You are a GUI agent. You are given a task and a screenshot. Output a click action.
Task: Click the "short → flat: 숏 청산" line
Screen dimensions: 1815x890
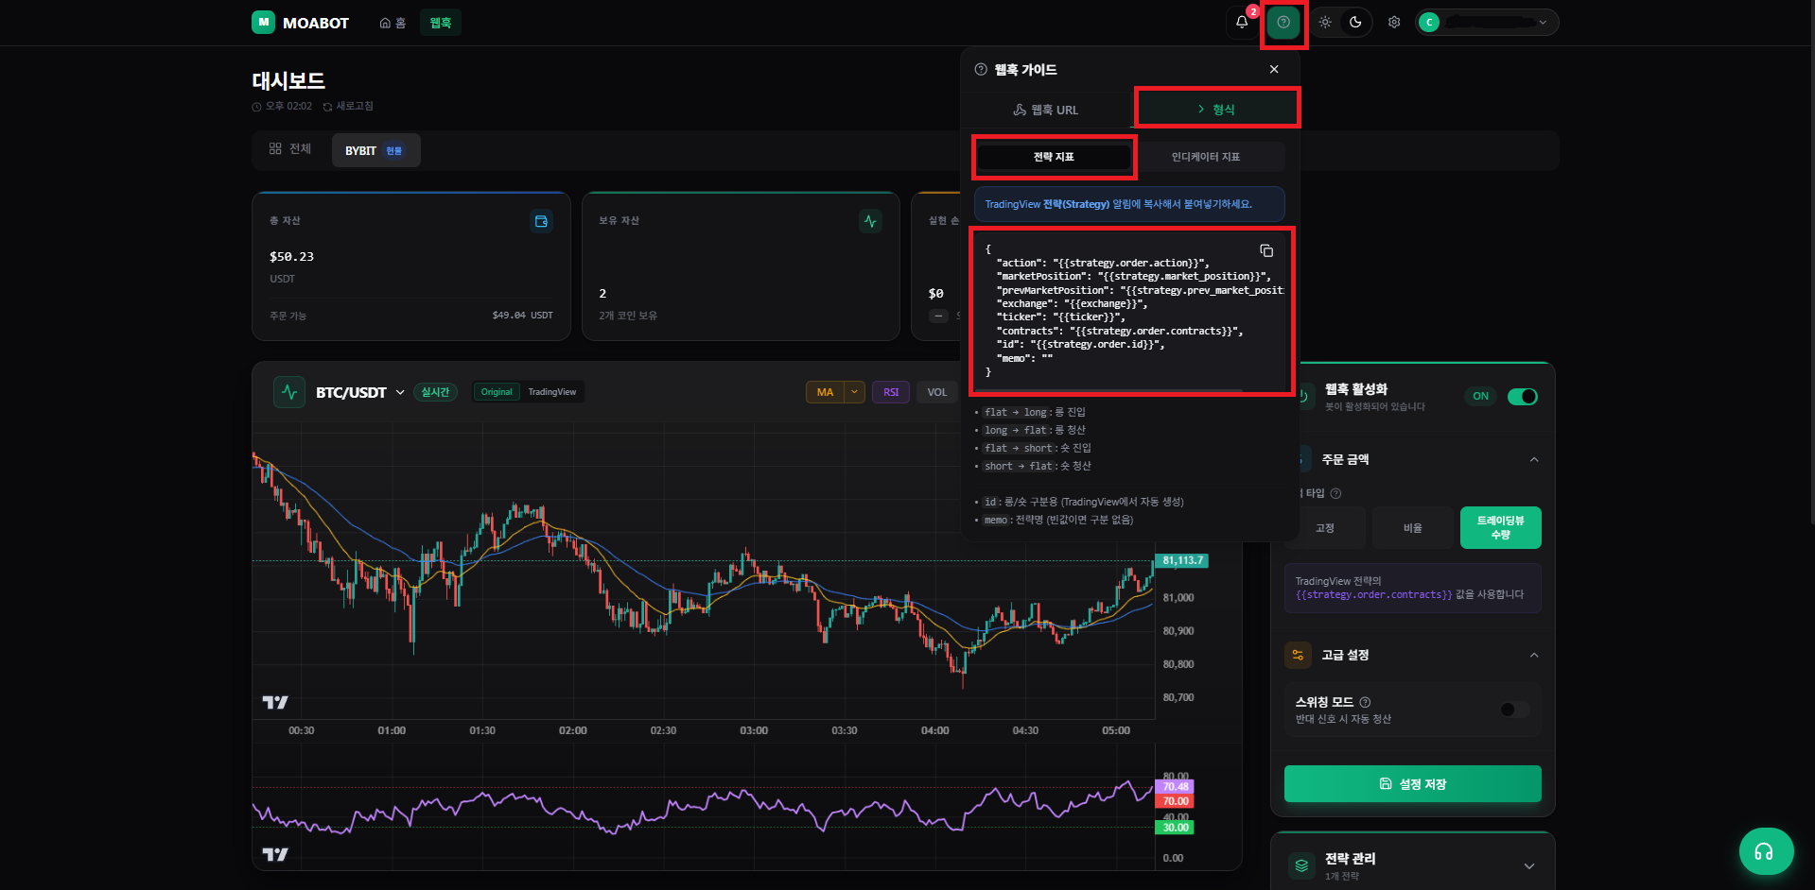coord(1037,467)
